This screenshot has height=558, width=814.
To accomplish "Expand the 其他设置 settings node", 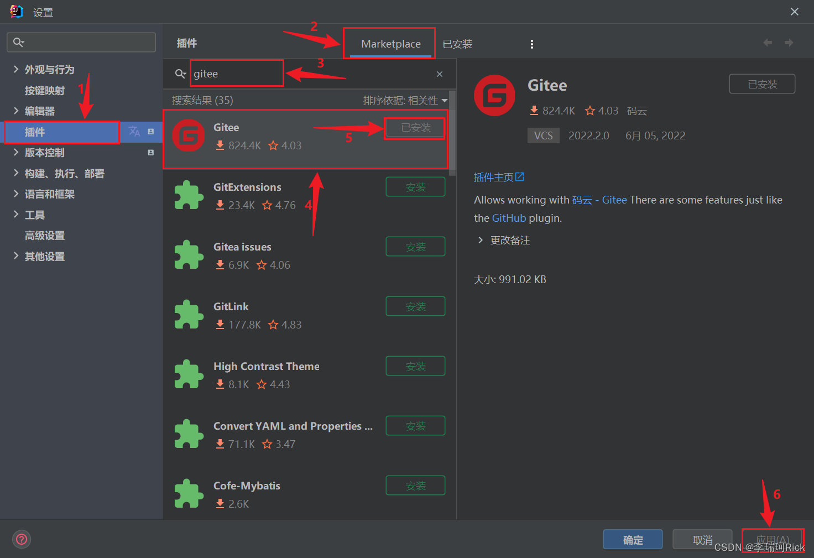I will (16, 256).
